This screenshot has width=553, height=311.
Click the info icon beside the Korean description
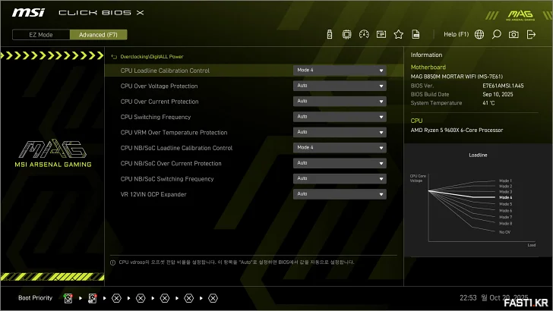(113, 262)
